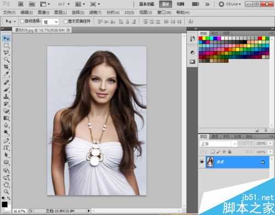Image resolution: width=275 pixels, height=215 pixels.
Task: Open the 滤镜(T) menu
Action: [95, 13]
